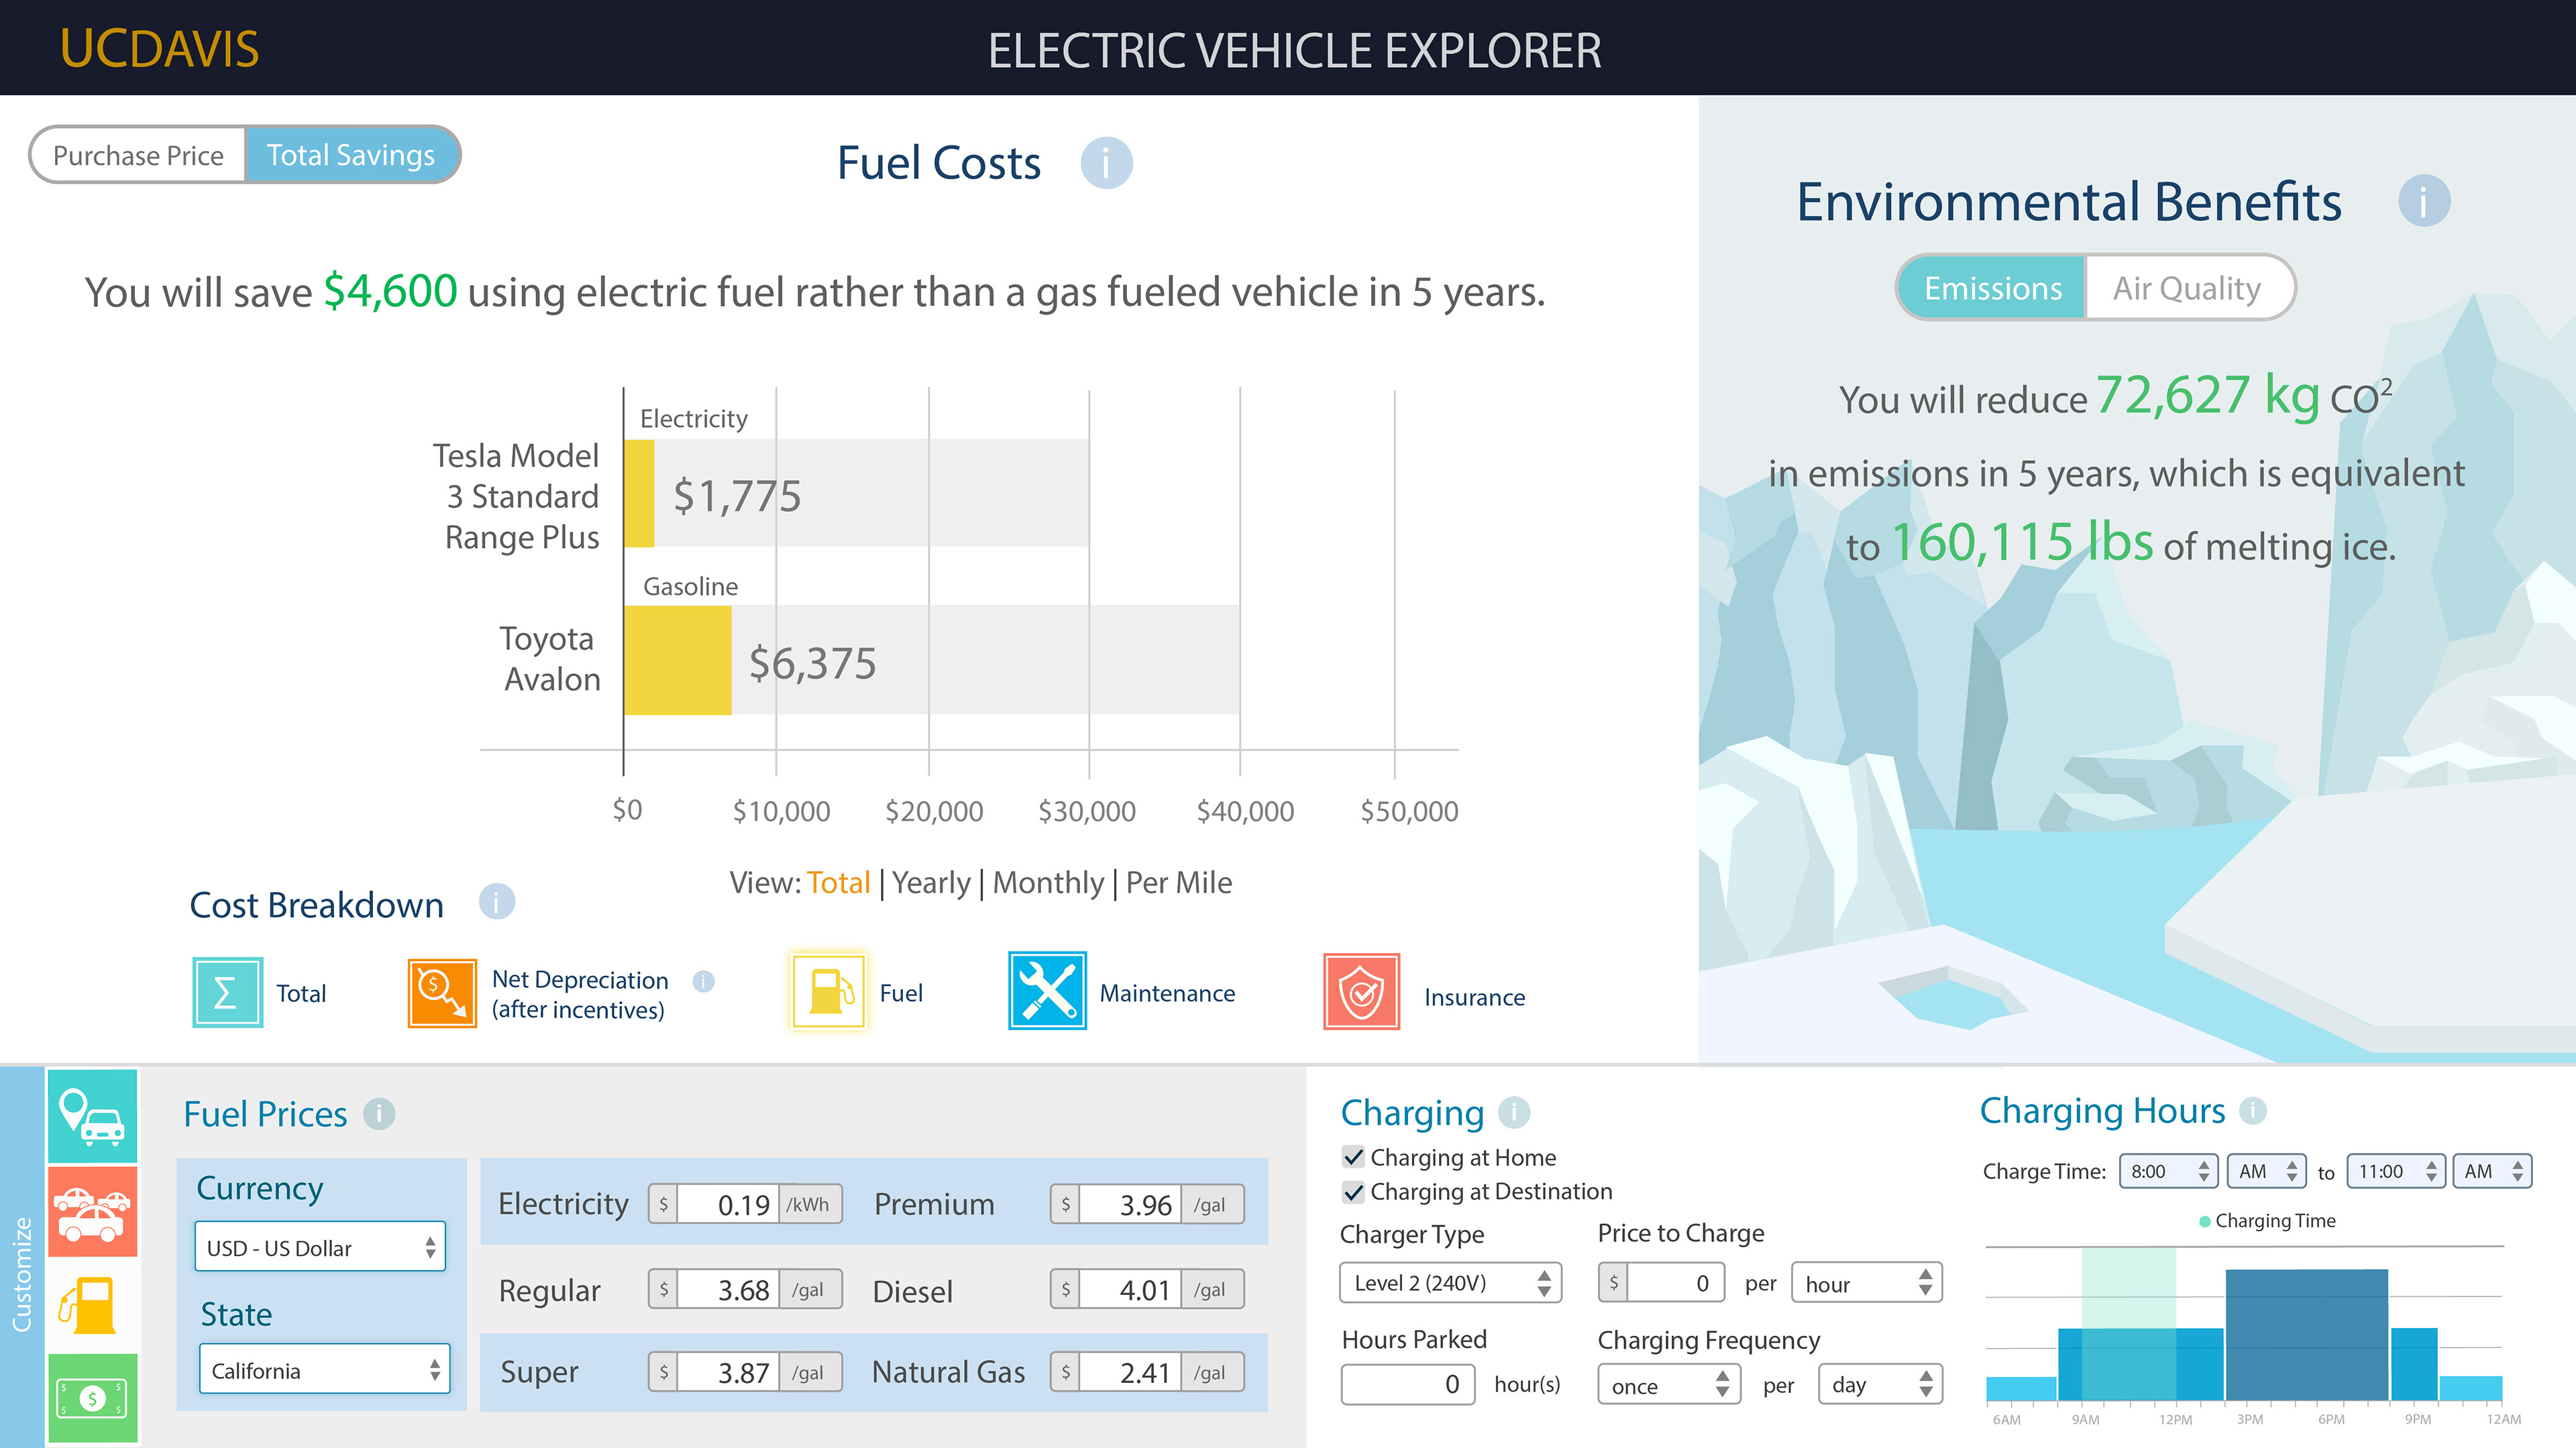Click the Charging Time legend dot
This screenshot has width=2576, height=1448.
tap(2205, 1221)
